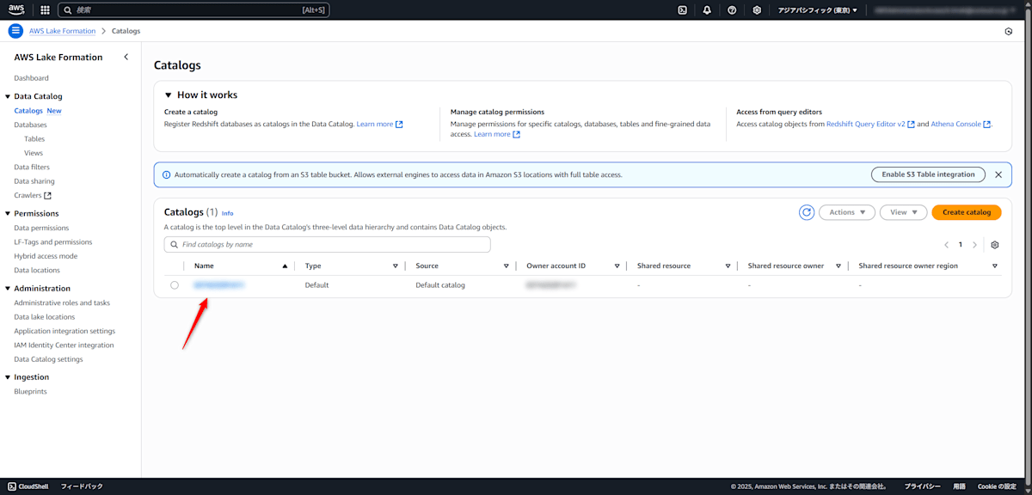Open Athena Console link

click(961, 124)
